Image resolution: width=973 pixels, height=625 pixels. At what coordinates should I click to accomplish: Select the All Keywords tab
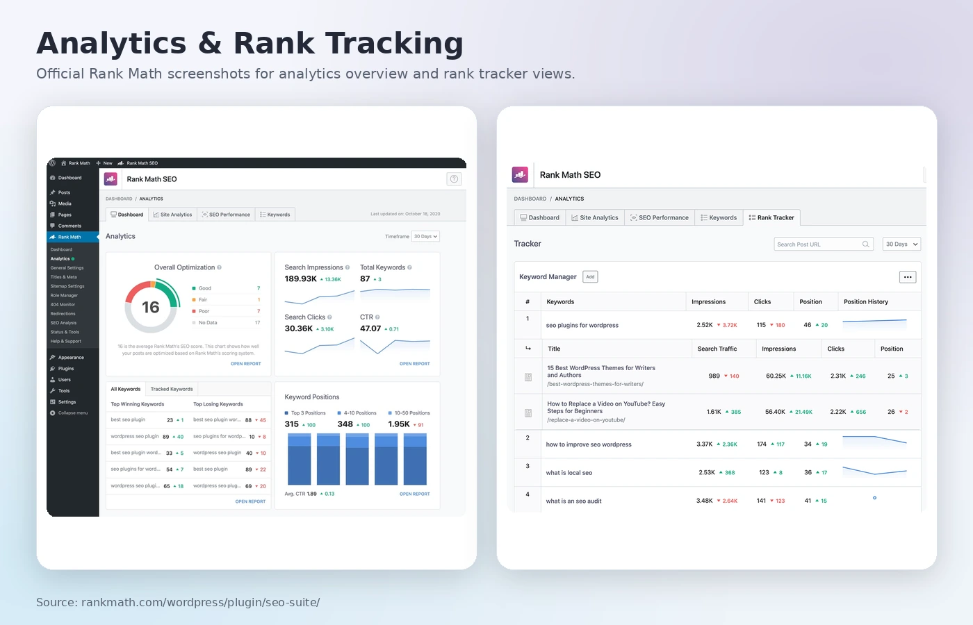pos(126,389)
